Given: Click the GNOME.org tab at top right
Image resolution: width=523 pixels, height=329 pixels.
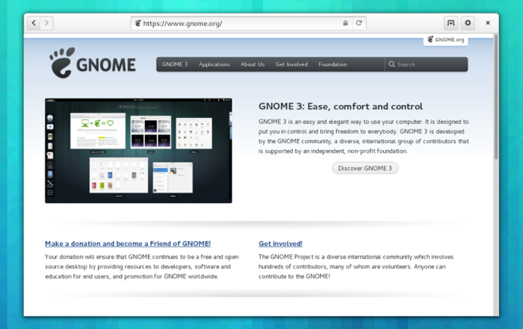Looking at the screenshot, I should click(446, 40).
